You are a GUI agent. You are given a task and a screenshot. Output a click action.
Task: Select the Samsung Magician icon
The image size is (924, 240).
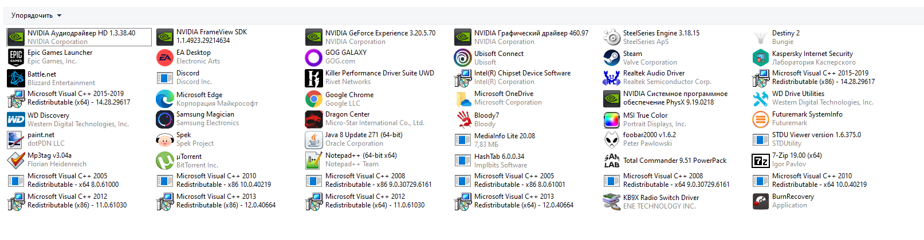click(165, 119)
